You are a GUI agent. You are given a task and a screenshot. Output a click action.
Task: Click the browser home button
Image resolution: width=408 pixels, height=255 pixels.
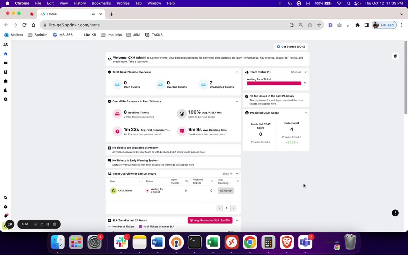[33, 25]
